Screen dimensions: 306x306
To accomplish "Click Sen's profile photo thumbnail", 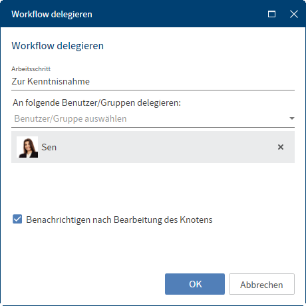I will point(27,147).
